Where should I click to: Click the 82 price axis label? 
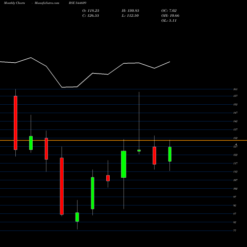tap(235, 222)
